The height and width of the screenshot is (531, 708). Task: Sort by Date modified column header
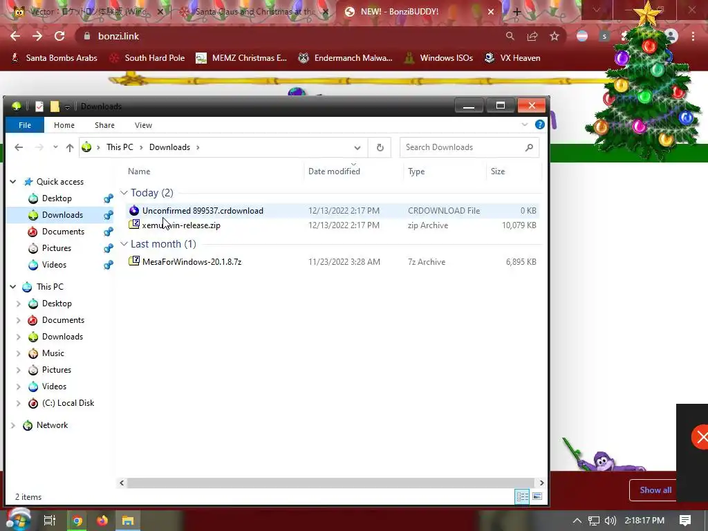pyautogui.click(x=334, y=171)
